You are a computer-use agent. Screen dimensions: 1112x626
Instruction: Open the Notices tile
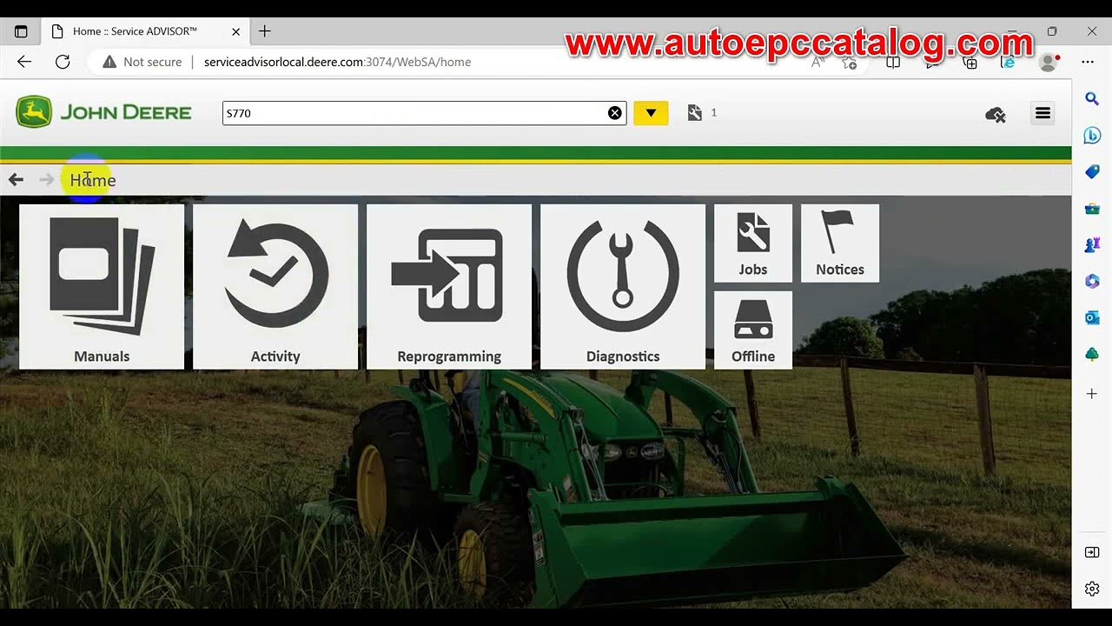point(840,243)
